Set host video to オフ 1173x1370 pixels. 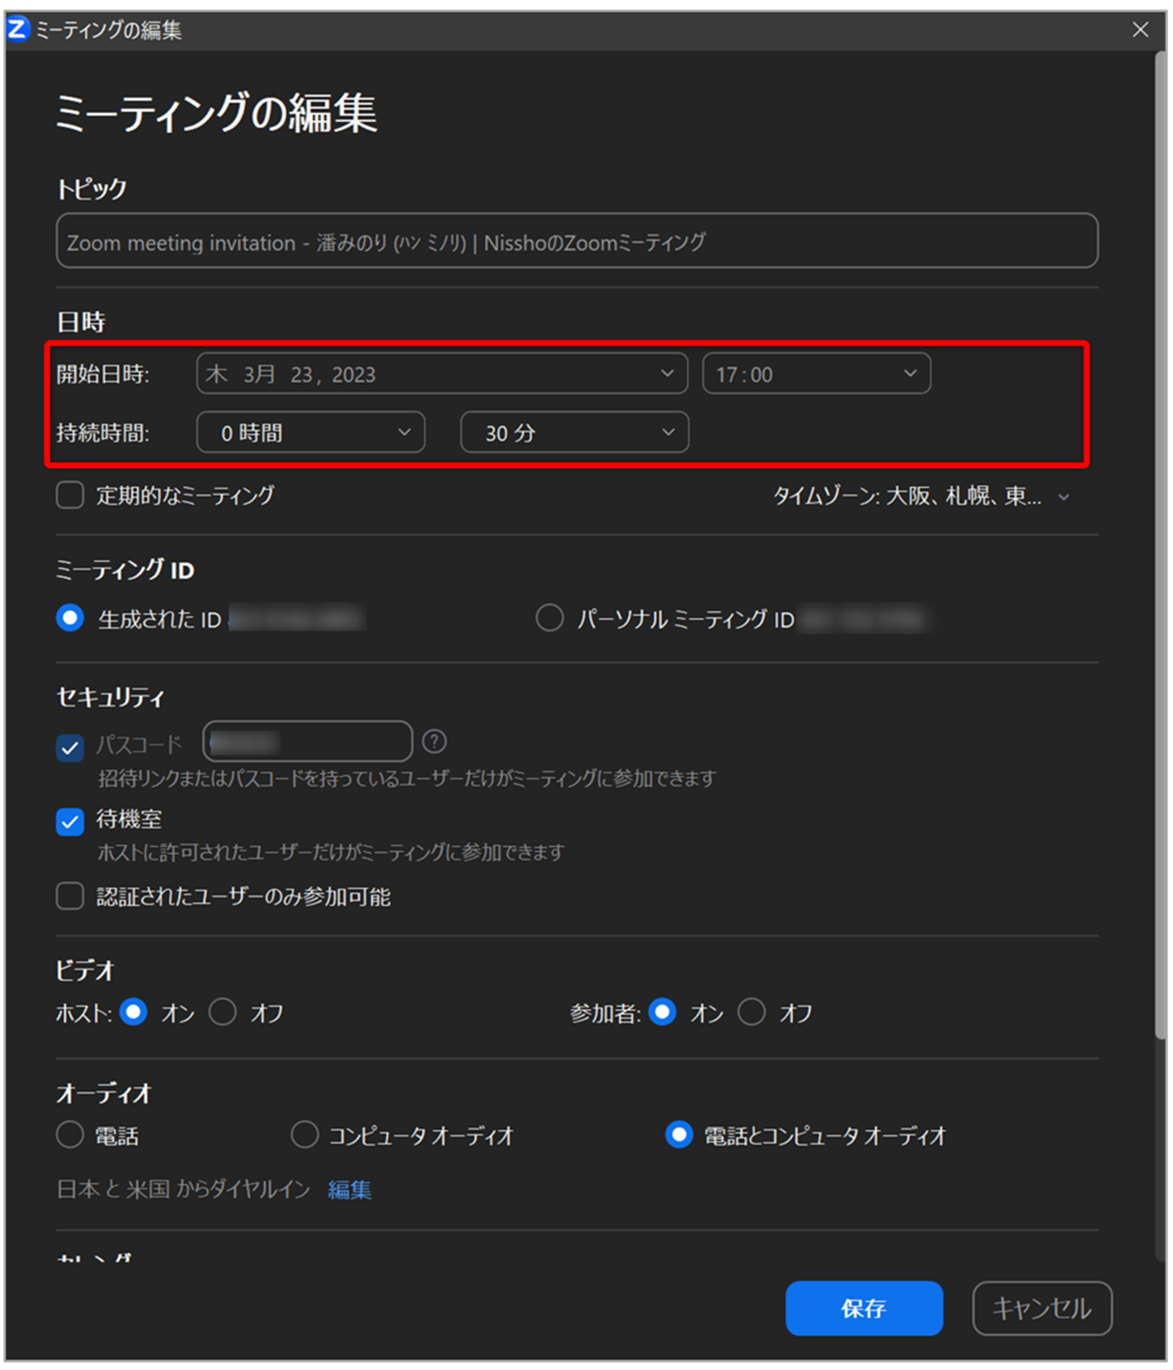tap(222, 1012)
